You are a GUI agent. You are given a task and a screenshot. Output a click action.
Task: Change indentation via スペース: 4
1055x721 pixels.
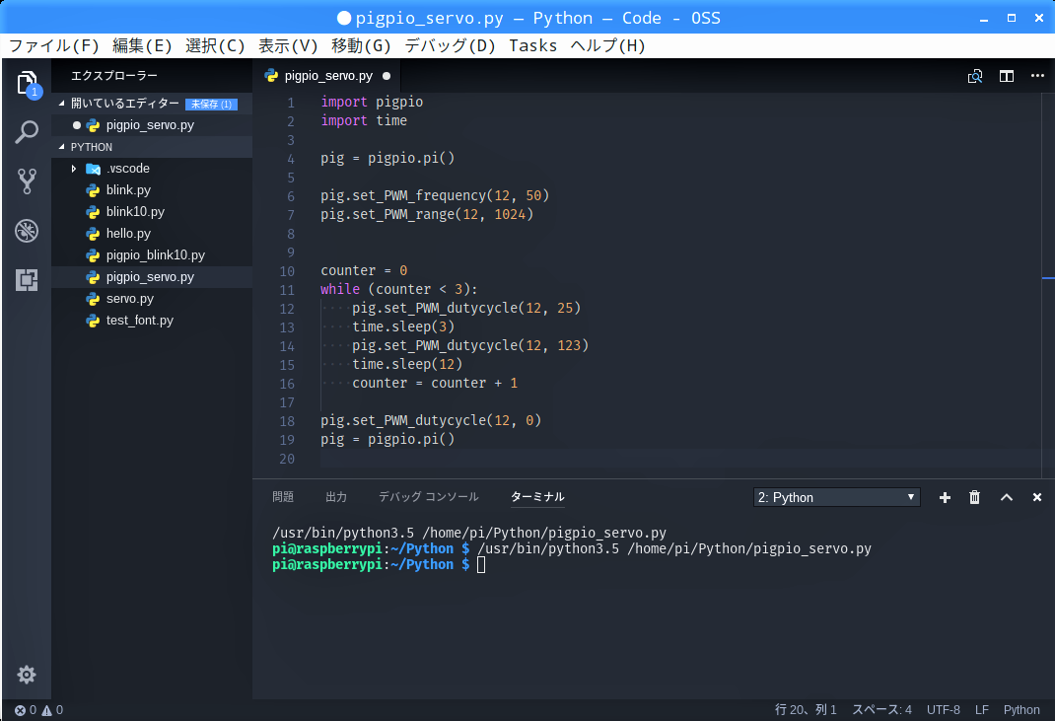[882, 710]
